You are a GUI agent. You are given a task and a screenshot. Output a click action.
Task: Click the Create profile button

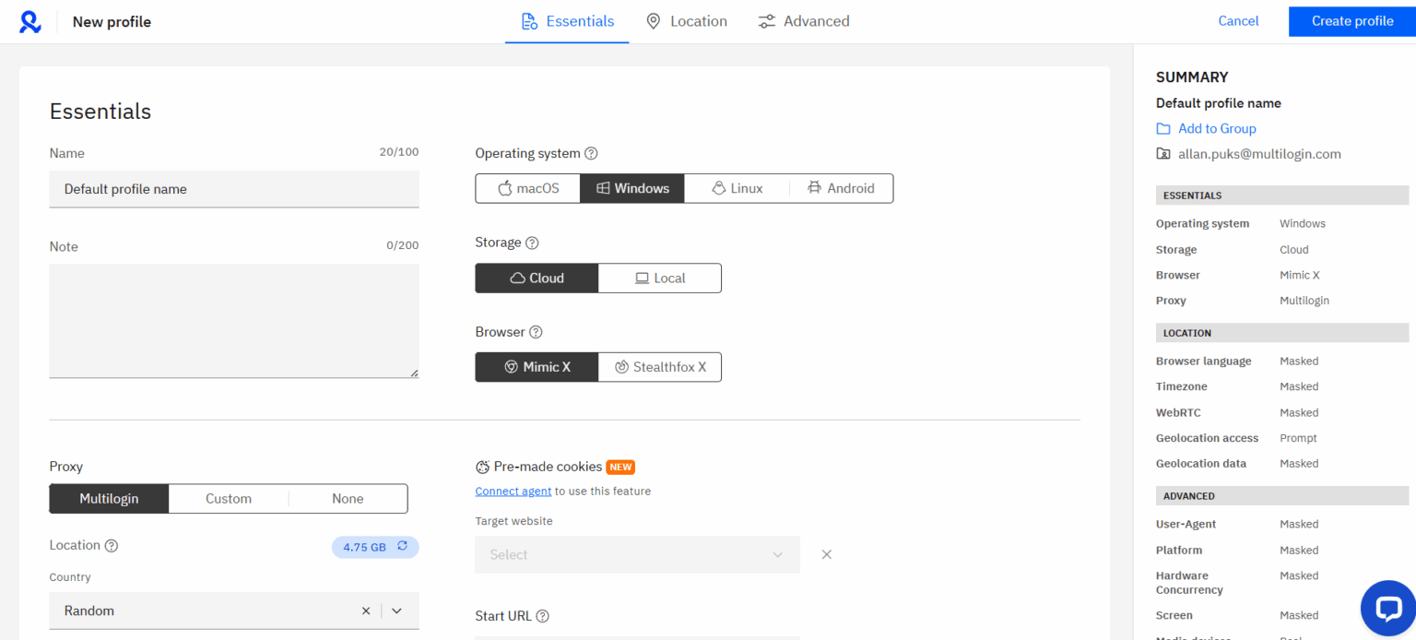coord(1351,20)
